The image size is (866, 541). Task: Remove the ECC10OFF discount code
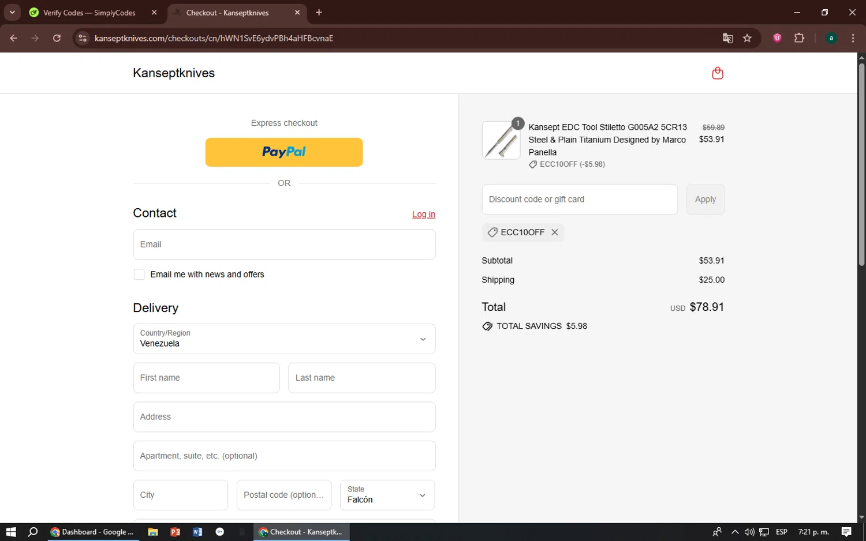[555, 232]
